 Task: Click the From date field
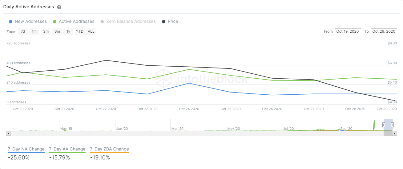click(x=348, y=31)
